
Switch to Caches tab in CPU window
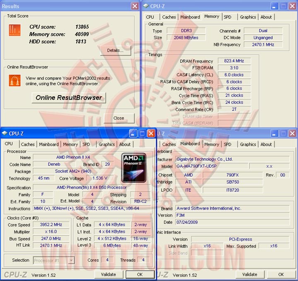(x=28, y=144)
